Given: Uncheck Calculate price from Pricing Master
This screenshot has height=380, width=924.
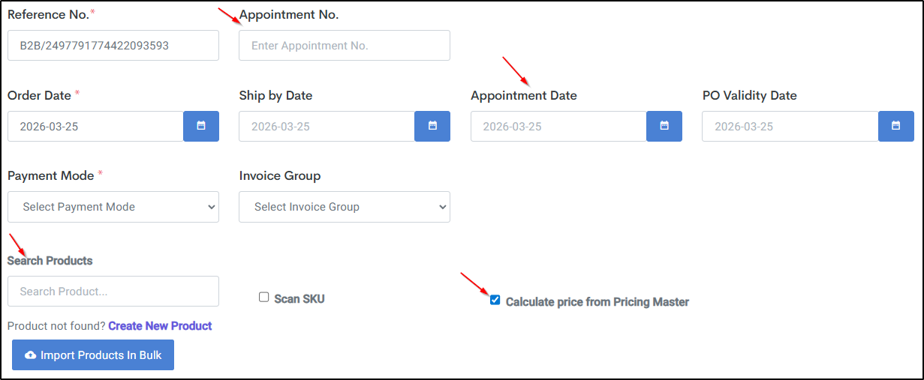Looking at the screenshot, I should (x=495, y=301).
